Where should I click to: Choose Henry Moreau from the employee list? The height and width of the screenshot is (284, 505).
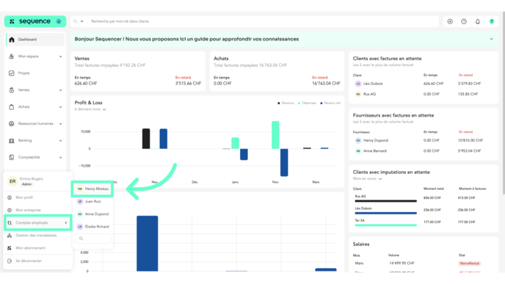[92, 189]
